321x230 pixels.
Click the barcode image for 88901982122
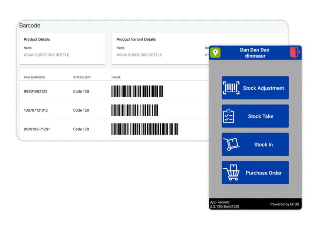(137, 91)
